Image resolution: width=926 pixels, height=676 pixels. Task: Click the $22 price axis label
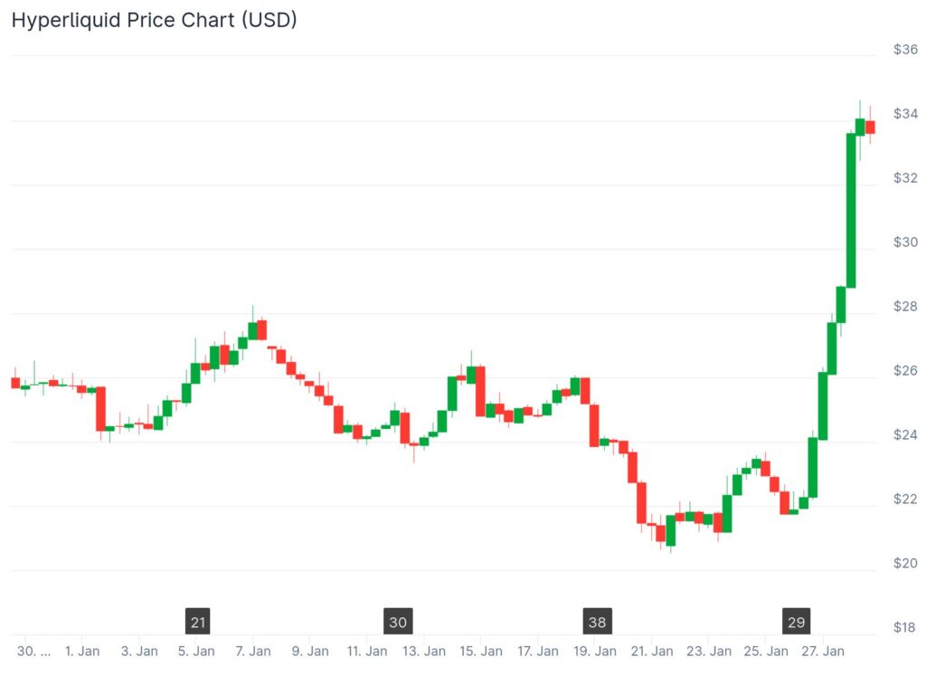pos(905,499)
